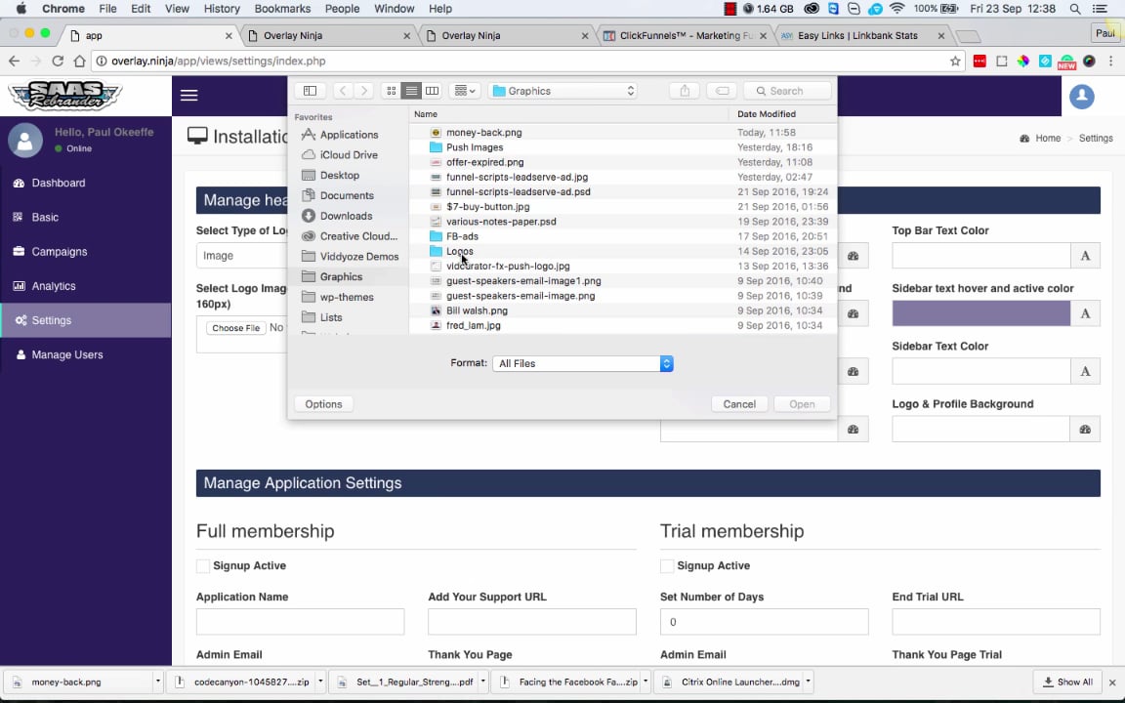
Task: Switch file dialog to column view
Action: (x=432, y=91)
